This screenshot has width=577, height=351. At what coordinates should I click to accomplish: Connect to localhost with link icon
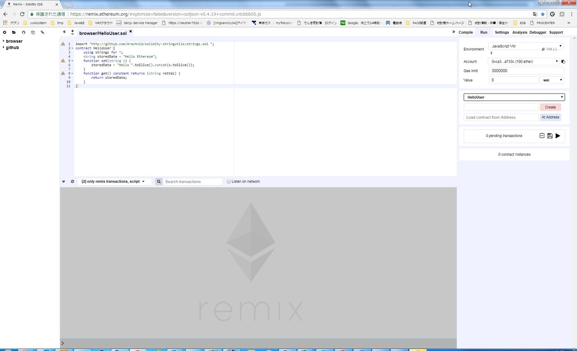pos(42,32)
